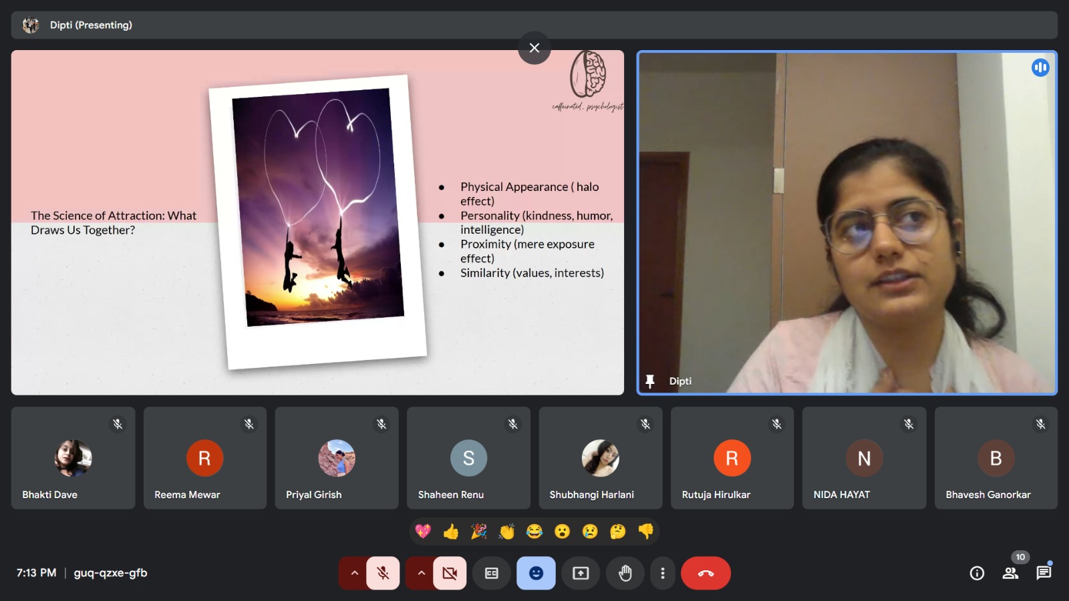
Task: Turn on the camera
Action: coord(450,573)
